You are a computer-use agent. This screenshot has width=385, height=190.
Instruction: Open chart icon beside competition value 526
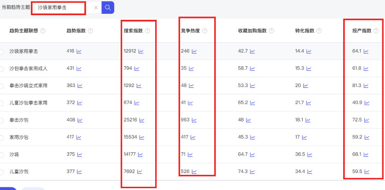[x=194, y=172]
